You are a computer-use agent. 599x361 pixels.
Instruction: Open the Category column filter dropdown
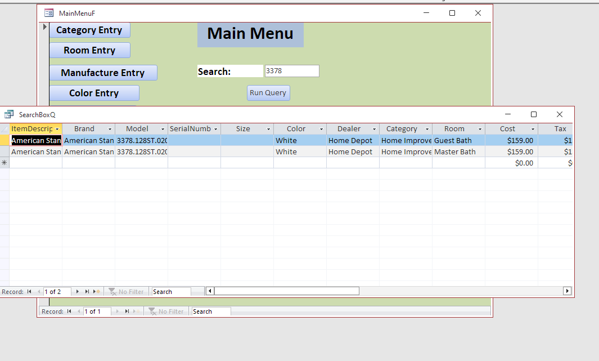click(x=427, y=130)
